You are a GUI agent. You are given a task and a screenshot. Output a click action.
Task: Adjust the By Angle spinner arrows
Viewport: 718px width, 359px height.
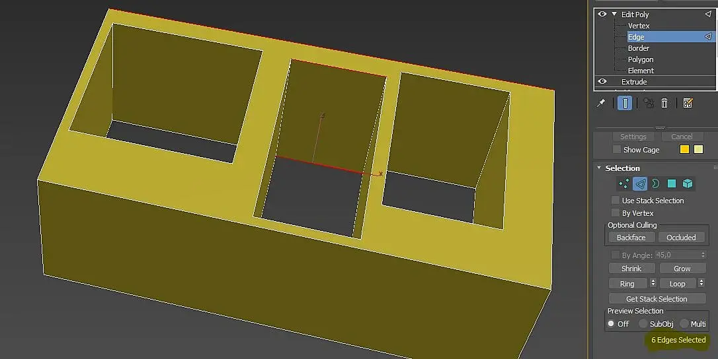703,255
